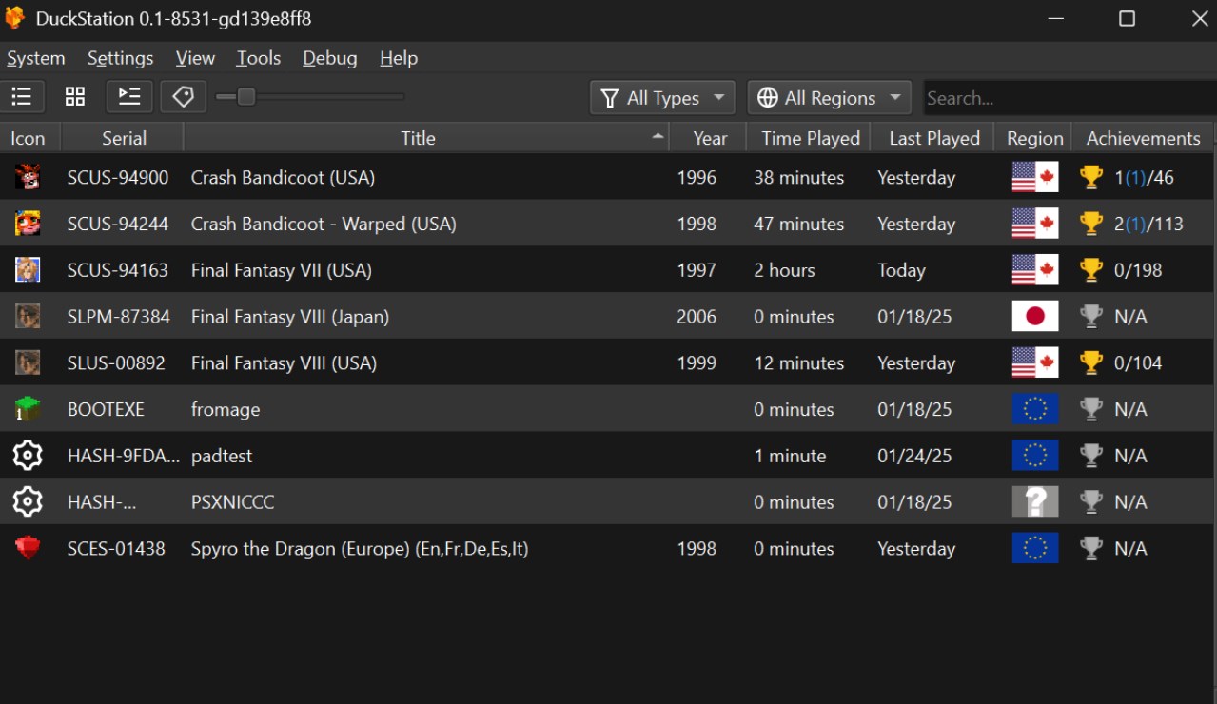The height and width of the screenshot is (704, 1217).
Task: Open the Settings menu
Action: 120,58
